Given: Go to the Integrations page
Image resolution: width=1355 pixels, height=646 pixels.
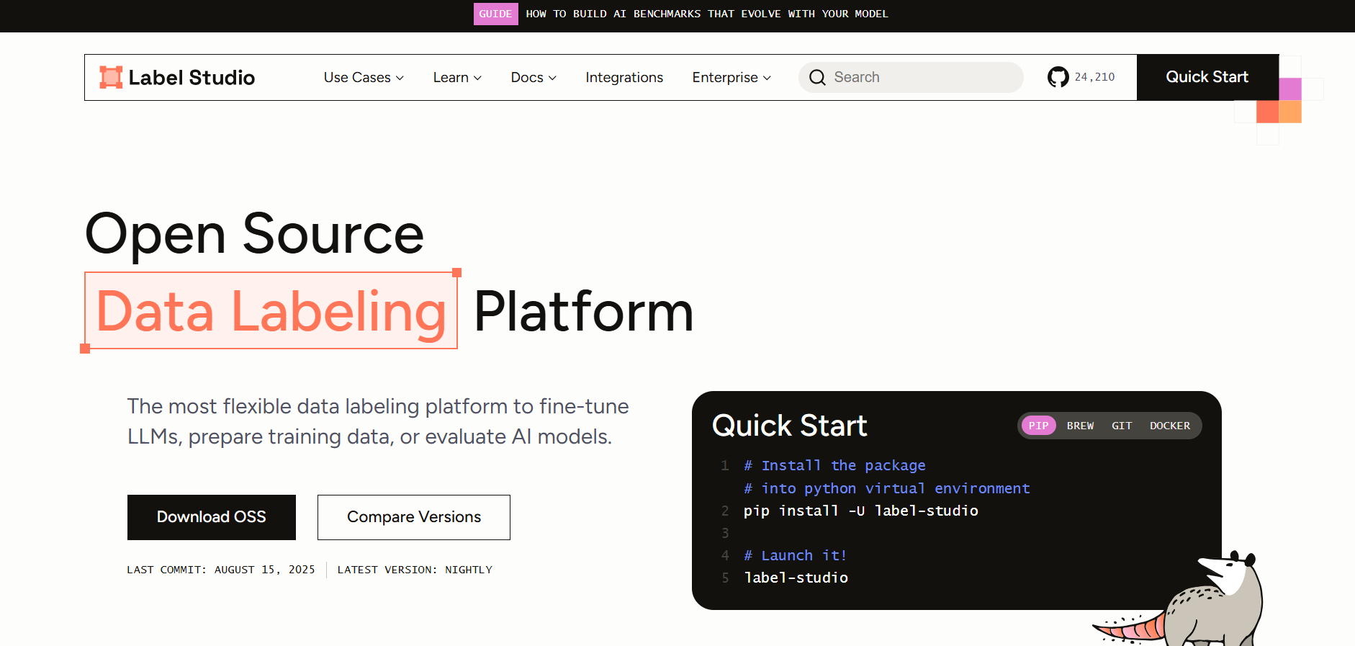Looking at the screenshot, I should tap(624, 77).
